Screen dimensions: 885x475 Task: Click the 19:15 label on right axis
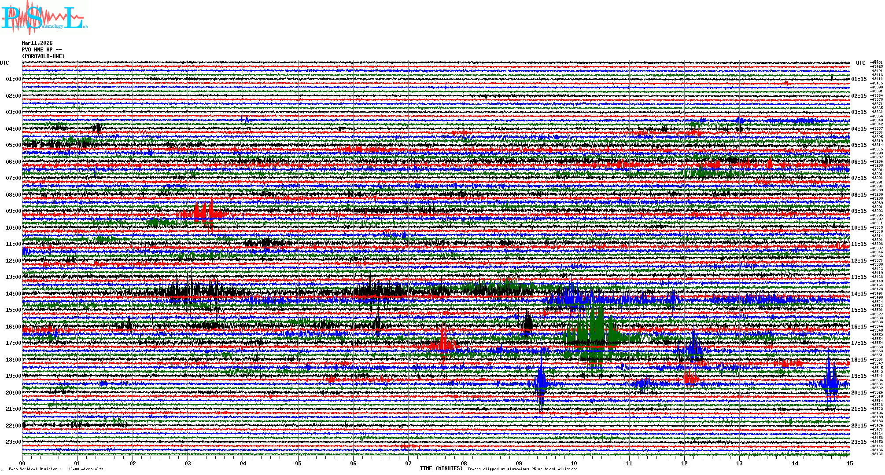[859, 376]
